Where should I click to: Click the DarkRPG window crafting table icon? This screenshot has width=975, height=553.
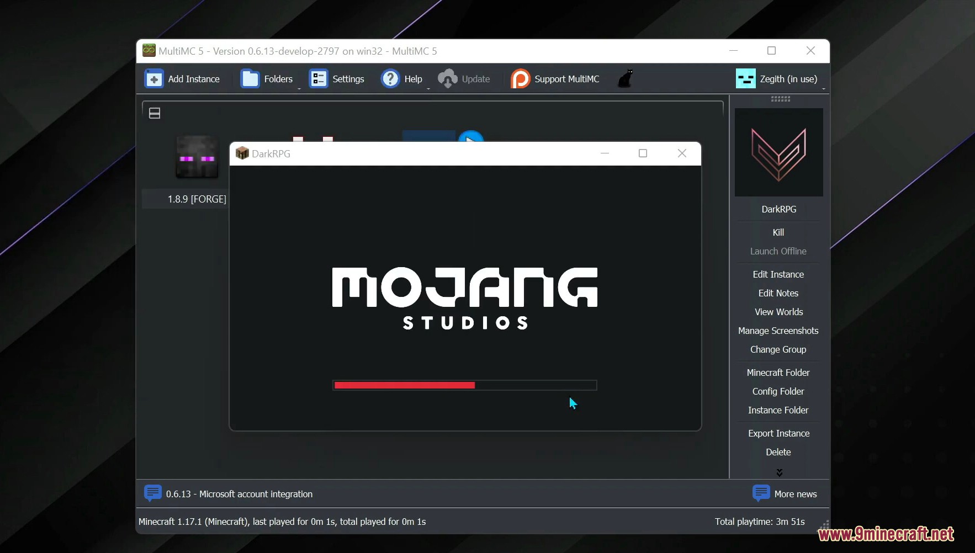pyautogui.click(x=242, y=153)
